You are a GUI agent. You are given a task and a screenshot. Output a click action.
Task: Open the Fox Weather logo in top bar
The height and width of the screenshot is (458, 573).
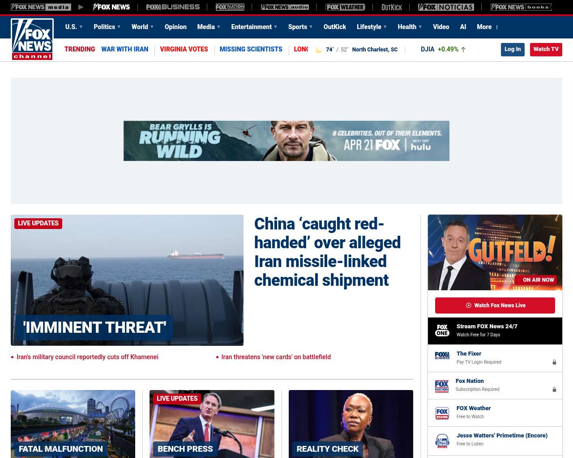point(345,7)
